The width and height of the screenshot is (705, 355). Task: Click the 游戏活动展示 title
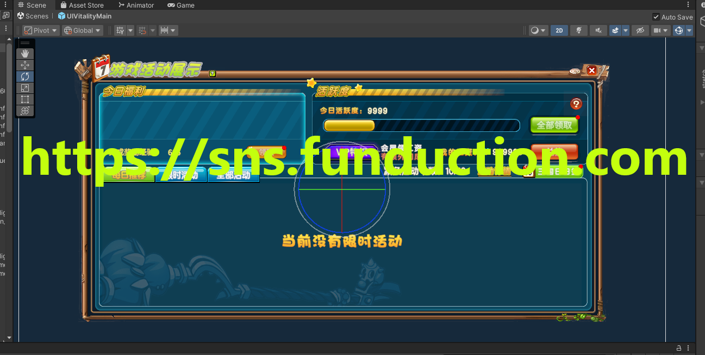click(155, 70)
